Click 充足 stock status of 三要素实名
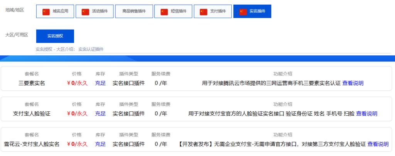 [100, 83]
